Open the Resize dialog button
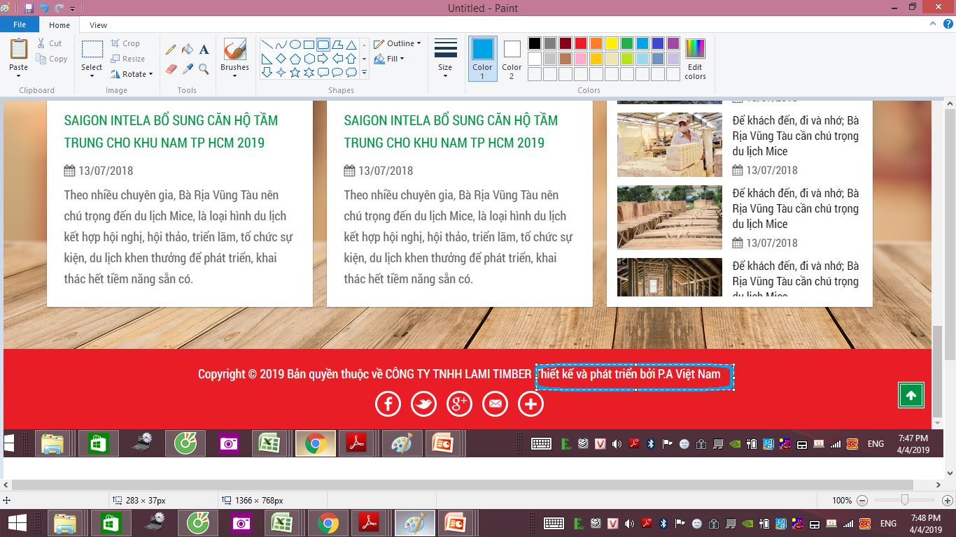Screen dimensions: 956x537 coord(128,59)
